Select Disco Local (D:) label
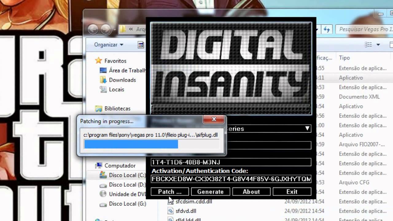The image size is (393, 221). pyautogui.click(x=127, y=184)
